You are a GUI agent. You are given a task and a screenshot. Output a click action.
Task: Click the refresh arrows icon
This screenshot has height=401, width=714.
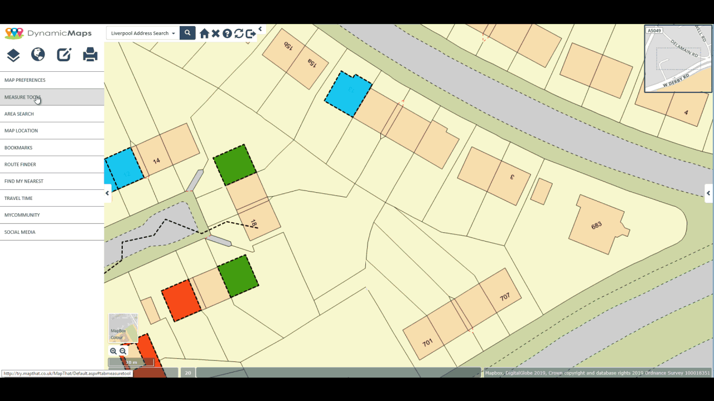[x=239, y=33]
